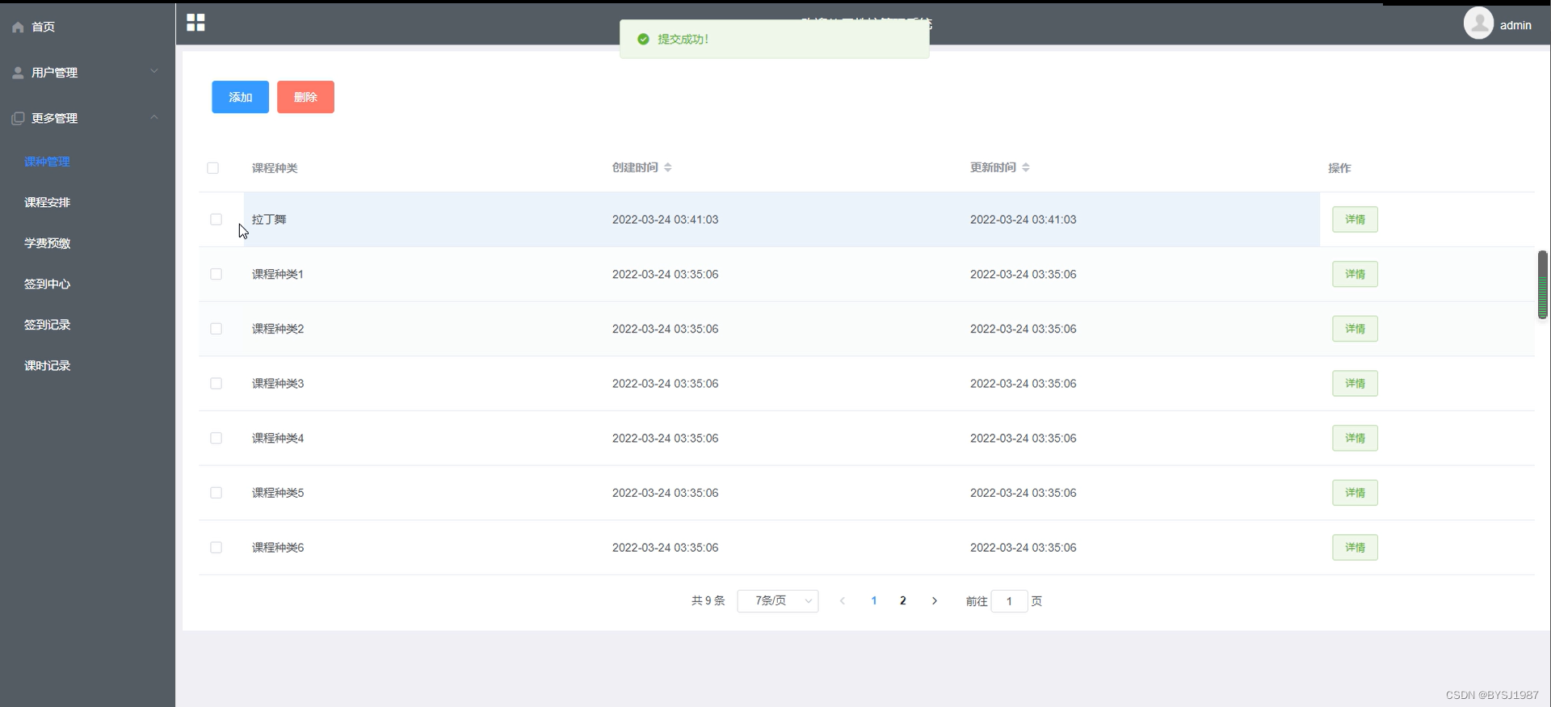The image size is (1551, 707).
Task: Select 课种管理 menu item
Action: (x=47, y=162)
